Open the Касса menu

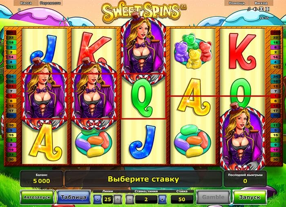(26, 3)
